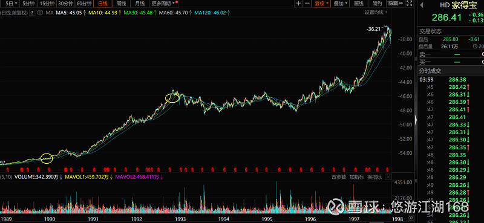484x223 pixels.
Task: Switch to the 30分钟 chart period
Action: pos(65,4)
